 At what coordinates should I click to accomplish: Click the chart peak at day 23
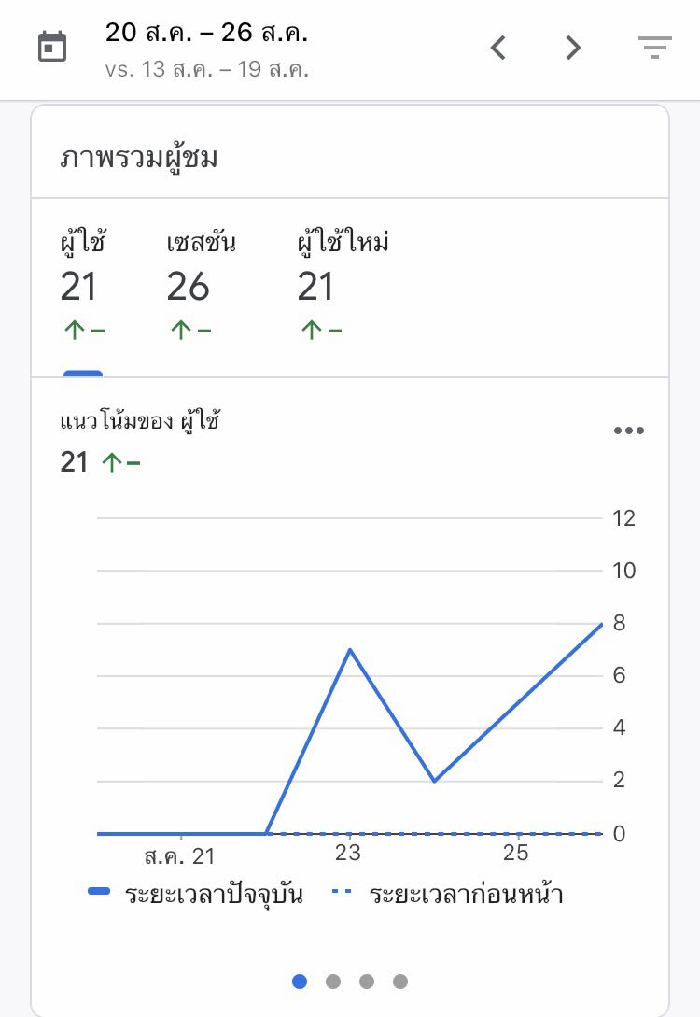pos(349,649)
